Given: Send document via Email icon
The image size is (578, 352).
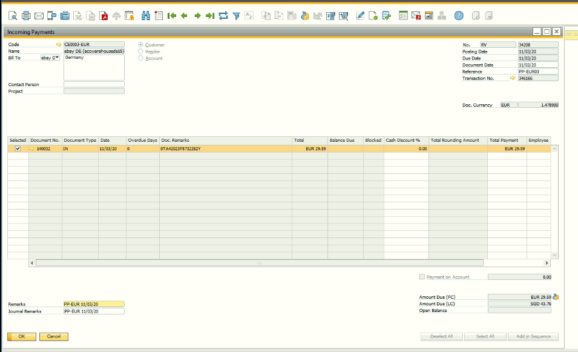Looking at the screenshot, I should pos(39,16).
